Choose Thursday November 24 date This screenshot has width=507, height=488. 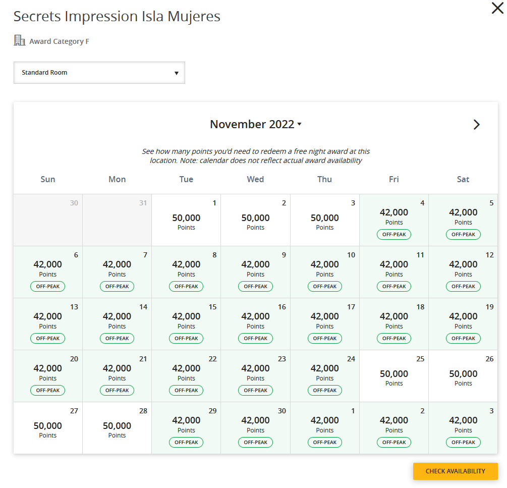325,376
